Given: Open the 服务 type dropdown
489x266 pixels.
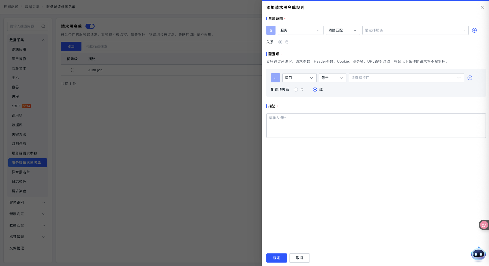Looking at the screenshot, I should (300, 30).
